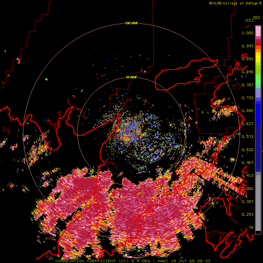Select the 0.947 legend value
This screenshot has height=263, width=263.
tap(248, 46)
